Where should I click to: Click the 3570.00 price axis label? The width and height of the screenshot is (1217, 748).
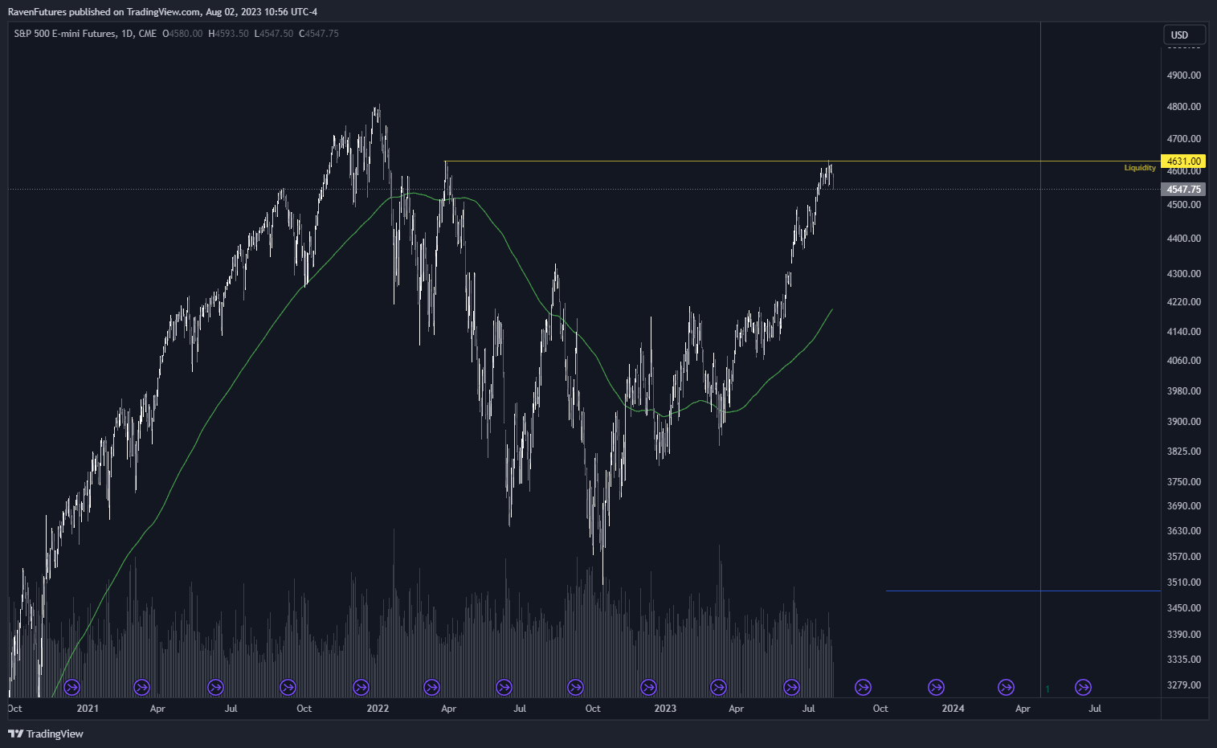tap(1183, 557)
